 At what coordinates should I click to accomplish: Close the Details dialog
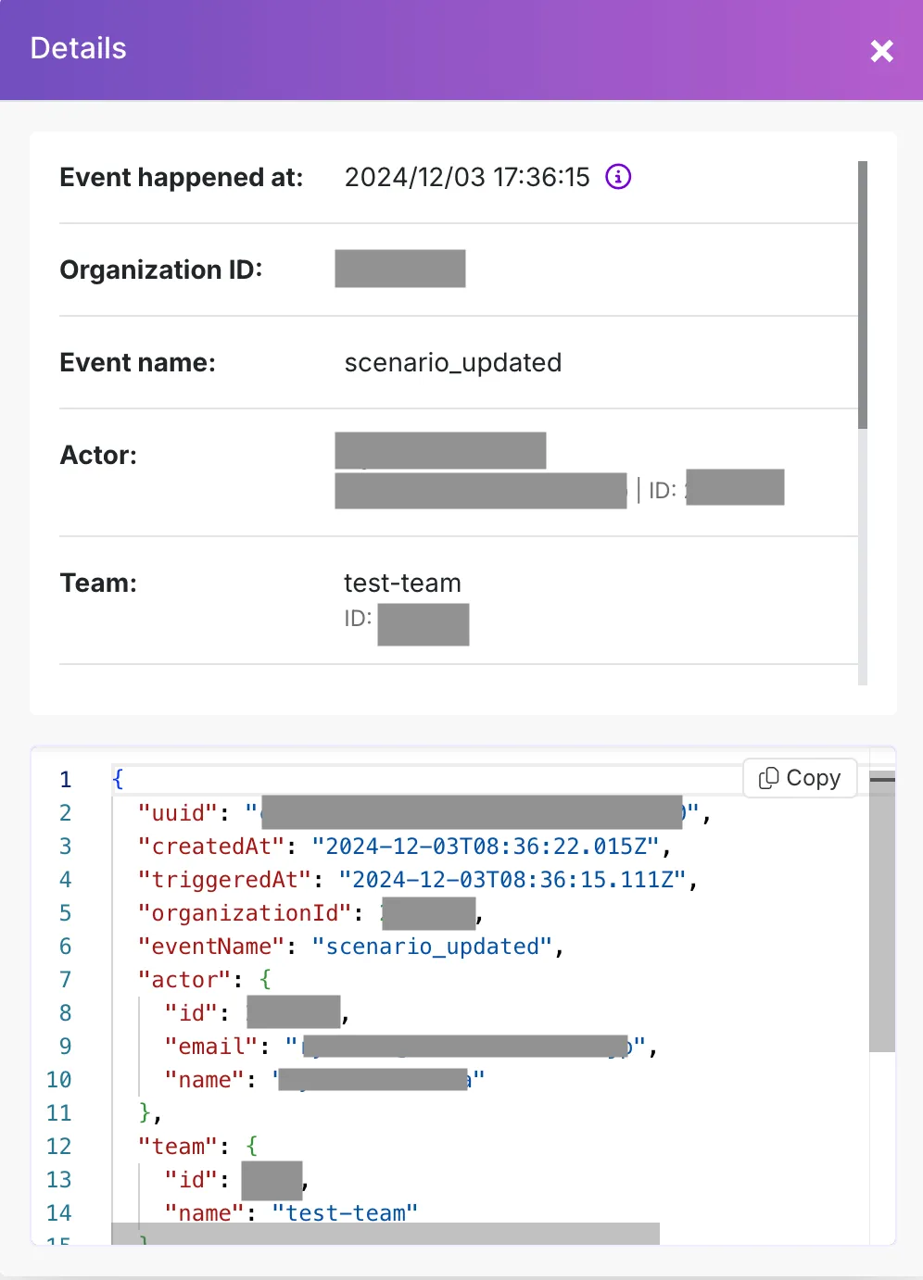[x=881, y=51]
